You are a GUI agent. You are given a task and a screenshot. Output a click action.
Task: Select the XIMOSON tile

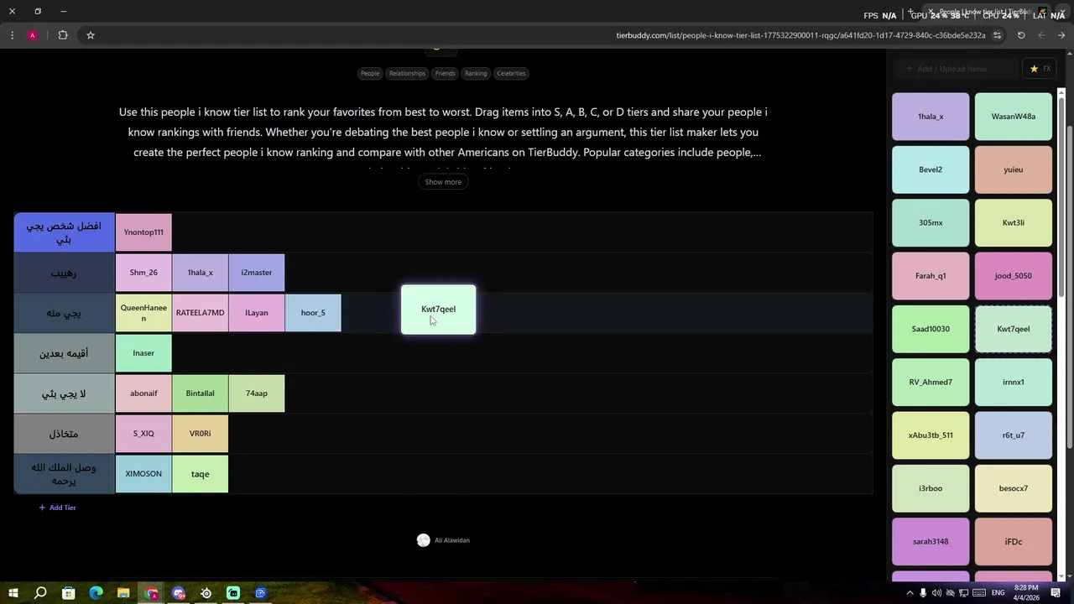[143, 474]
